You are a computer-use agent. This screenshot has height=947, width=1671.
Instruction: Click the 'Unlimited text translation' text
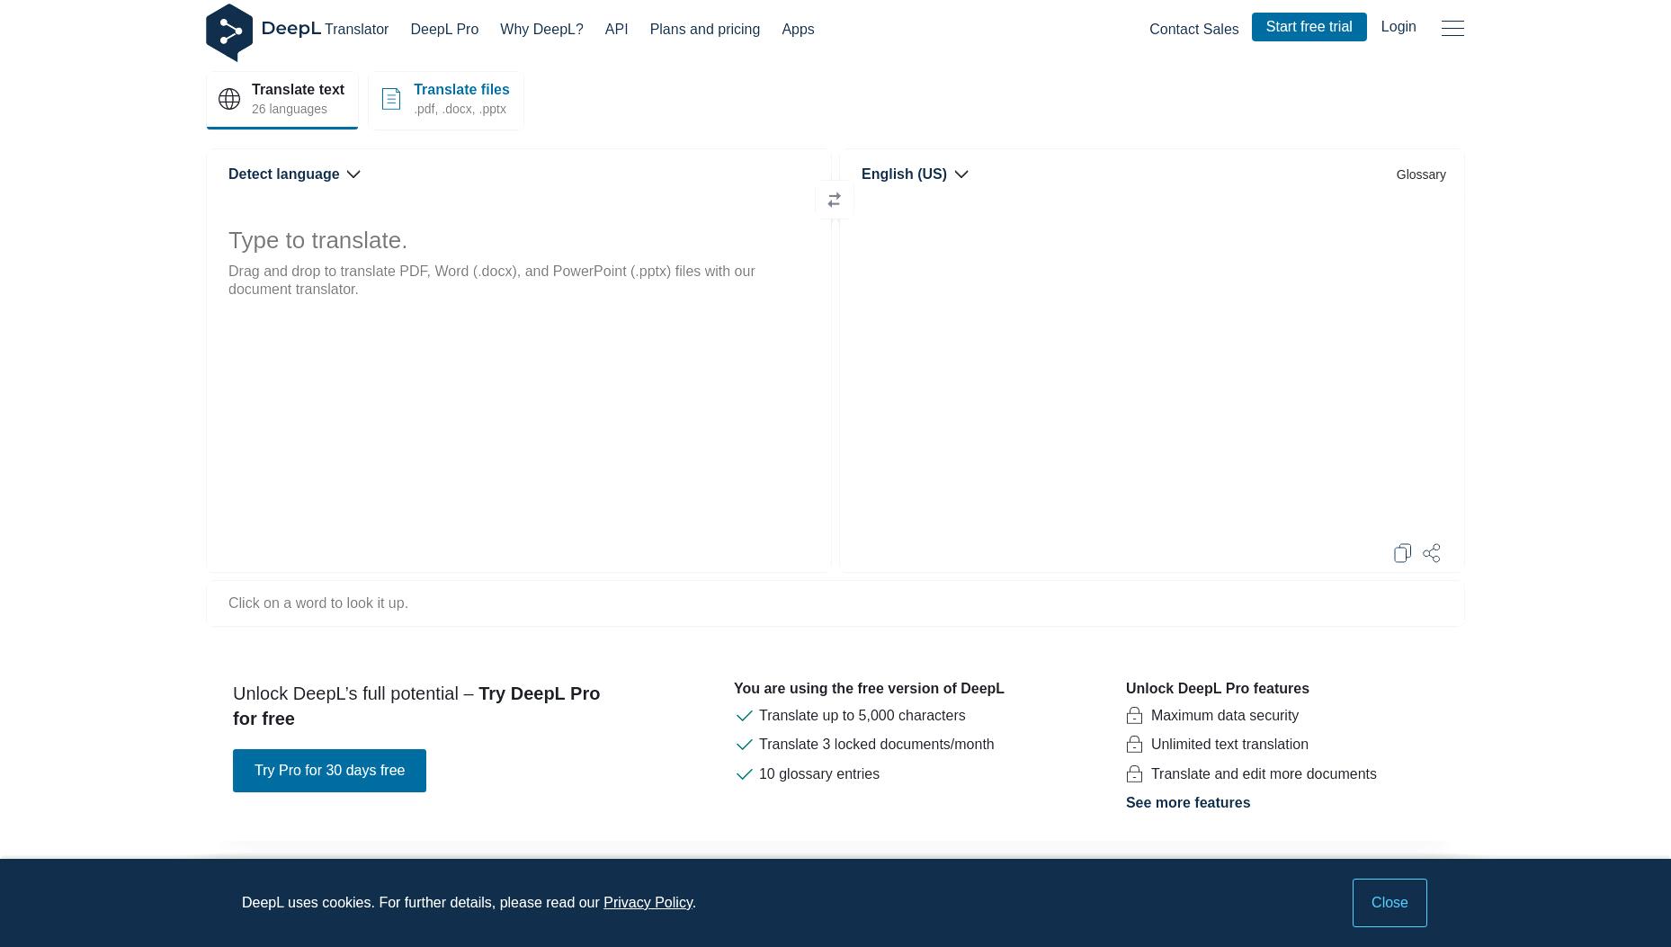[1229, 745]
